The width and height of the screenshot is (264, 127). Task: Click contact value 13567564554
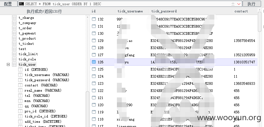[244, 41]
